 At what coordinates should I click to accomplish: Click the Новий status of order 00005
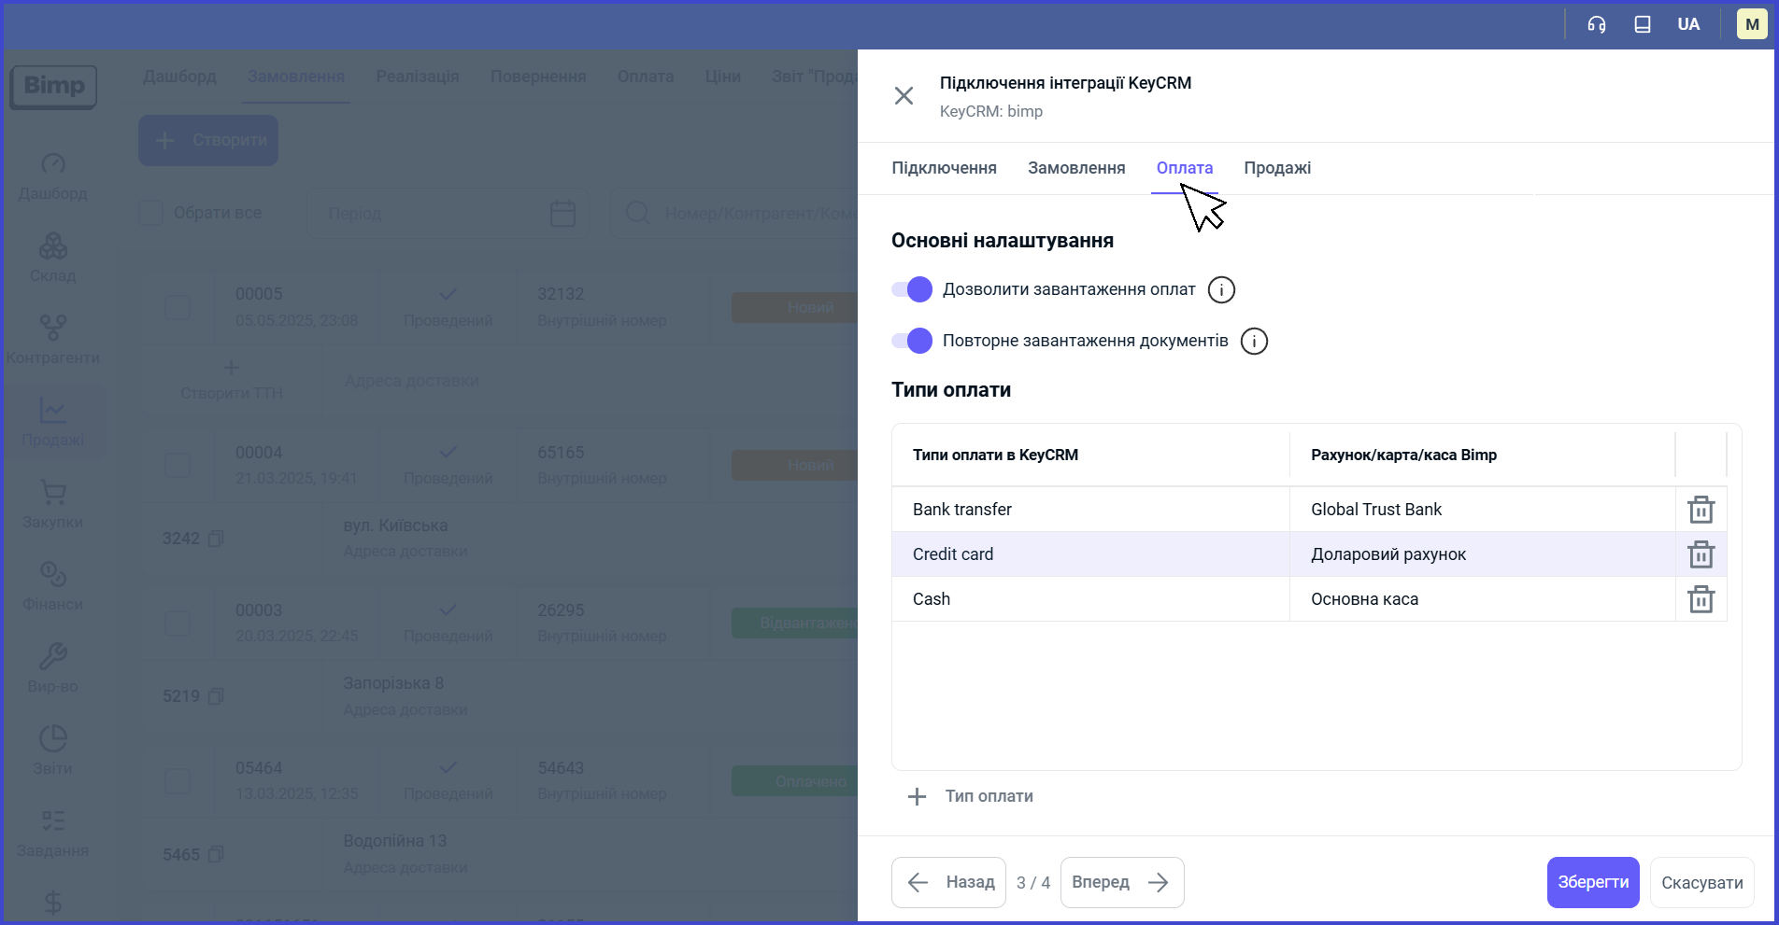[794, 308]
